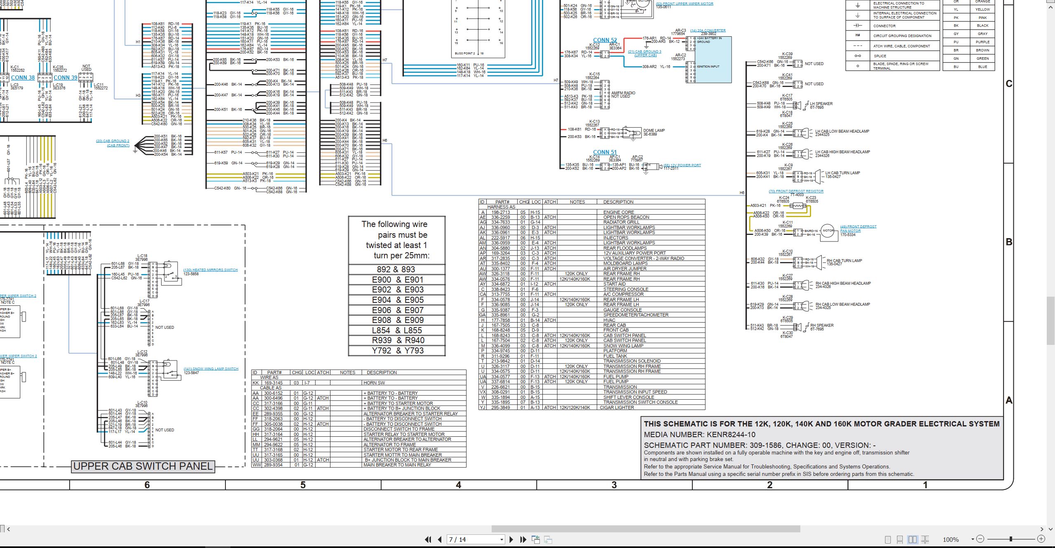
Task: Click the CONNECTOR symbol legend row
Action: (892, 26)
